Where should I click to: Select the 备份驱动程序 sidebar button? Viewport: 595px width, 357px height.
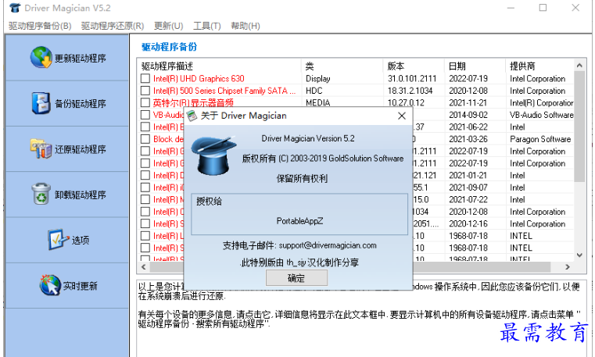[67, 103]
